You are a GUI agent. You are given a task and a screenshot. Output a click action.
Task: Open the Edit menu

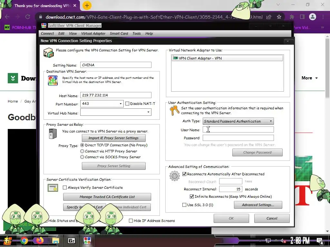click(x=61, y=33)
